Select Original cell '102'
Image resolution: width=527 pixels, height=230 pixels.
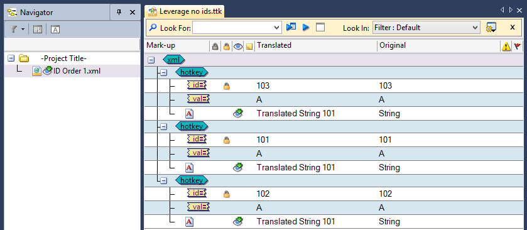(385, 194)
